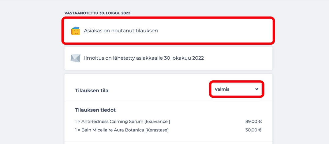Screen dimensions: 329x144
Task: Click the '1 ×' before Bain Micellaire
Action: (78, 130)
